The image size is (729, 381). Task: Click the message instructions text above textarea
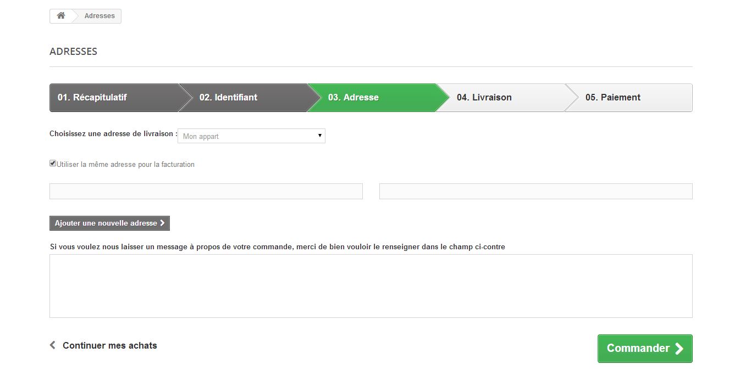[x=277, y=247]
